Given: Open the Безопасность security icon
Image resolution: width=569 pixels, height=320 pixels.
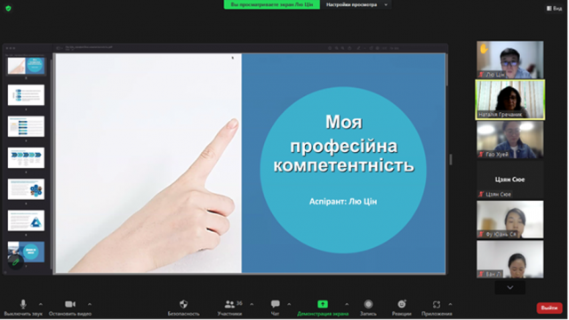Looking at the screenshot, I should (184, 308).
